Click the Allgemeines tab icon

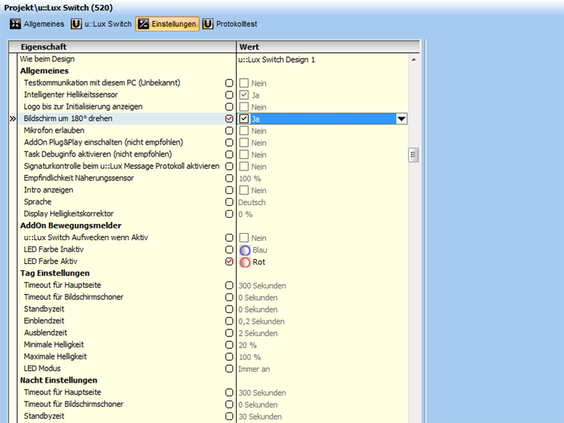pos(15,24)
